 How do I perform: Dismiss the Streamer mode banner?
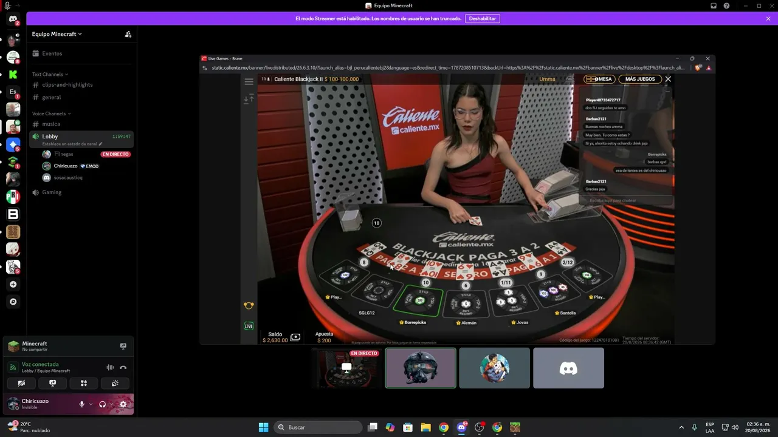click(768, 19)
